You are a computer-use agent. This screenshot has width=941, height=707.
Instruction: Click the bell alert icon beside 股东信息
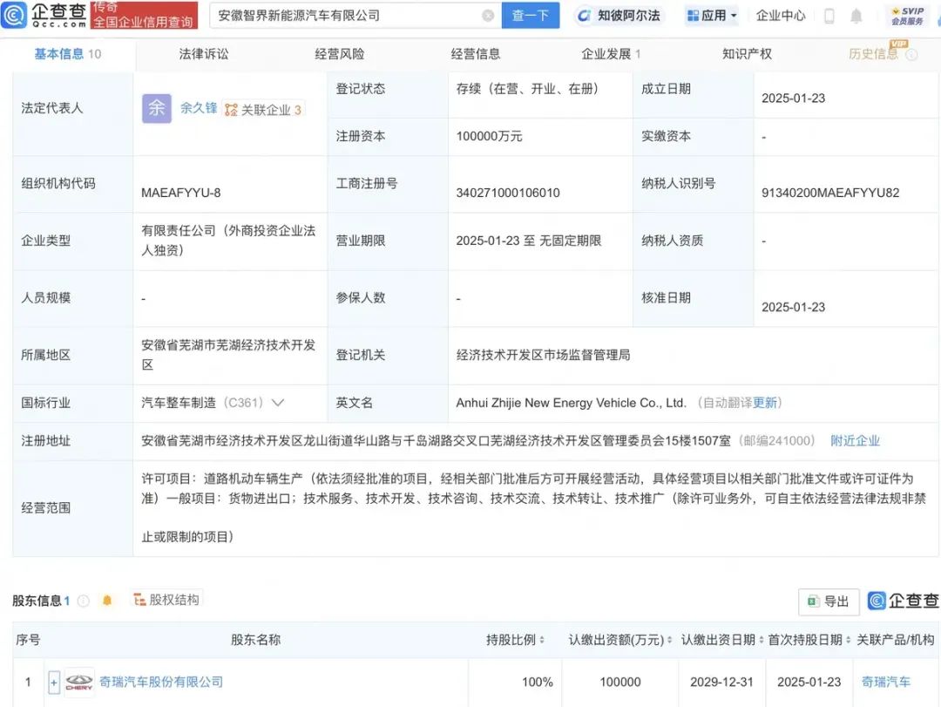(107, 600)
